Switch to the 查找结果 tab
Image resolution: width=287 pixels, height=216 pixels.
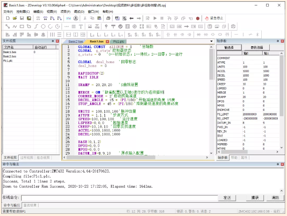tap(30, 205)
